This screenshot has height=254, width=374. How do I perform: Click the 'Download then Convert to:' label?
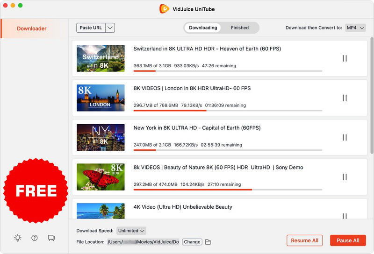click(314, 28)
